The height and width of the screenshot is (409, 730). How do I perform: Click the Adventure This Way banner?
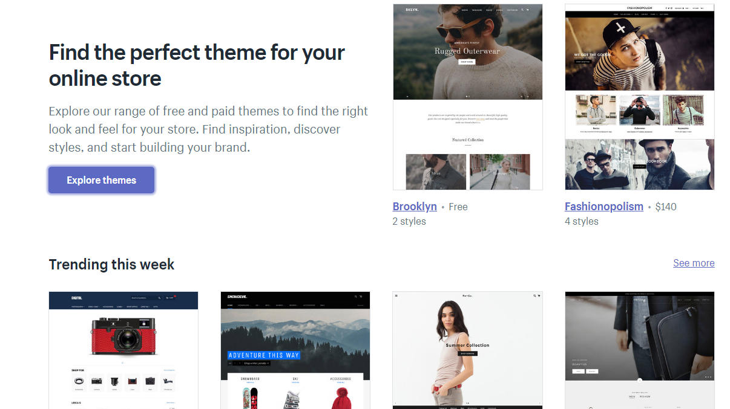(x=264, y=355)
